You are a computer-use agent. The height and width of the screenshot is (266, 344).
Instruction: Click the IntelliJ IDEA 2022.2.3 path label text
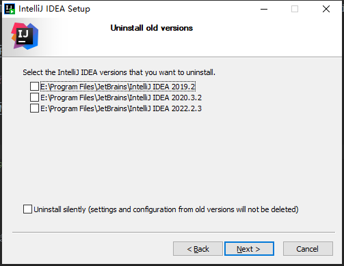point(121,108)
